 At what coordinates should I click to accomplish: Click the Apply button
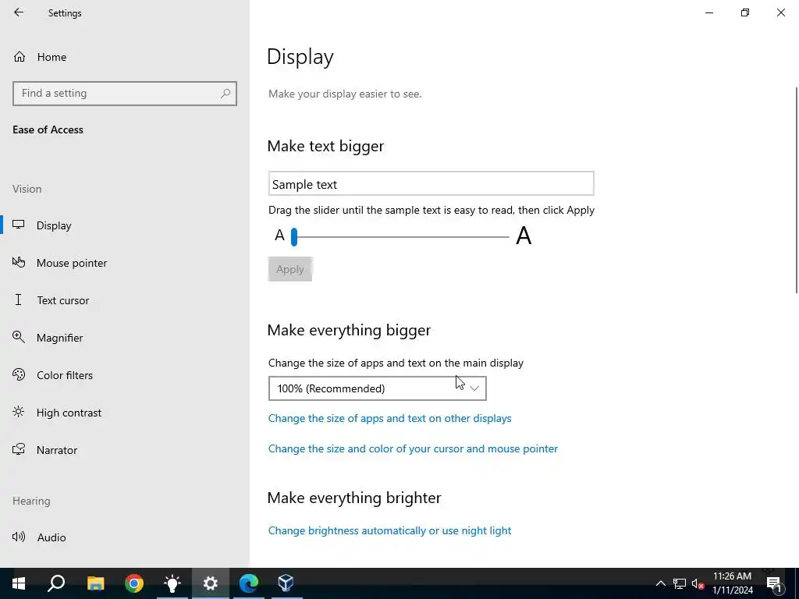point(290,269)
